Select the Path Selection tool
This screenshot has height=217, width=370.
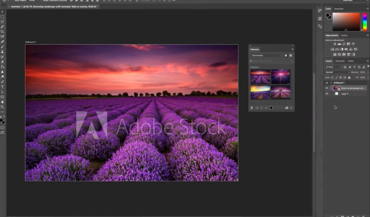(2, 92)
